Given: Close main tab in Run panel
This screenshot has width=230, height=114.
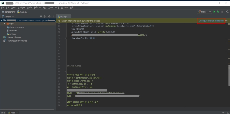Looking at the screenshot, I should tap(17, 113).
